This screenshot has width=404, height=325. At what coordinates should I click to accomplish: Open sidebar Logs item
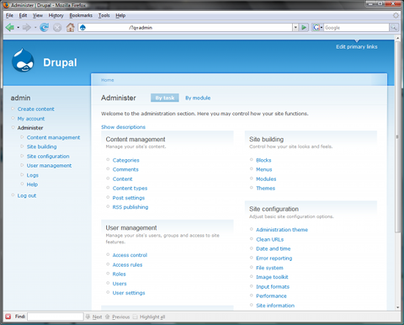32,175
